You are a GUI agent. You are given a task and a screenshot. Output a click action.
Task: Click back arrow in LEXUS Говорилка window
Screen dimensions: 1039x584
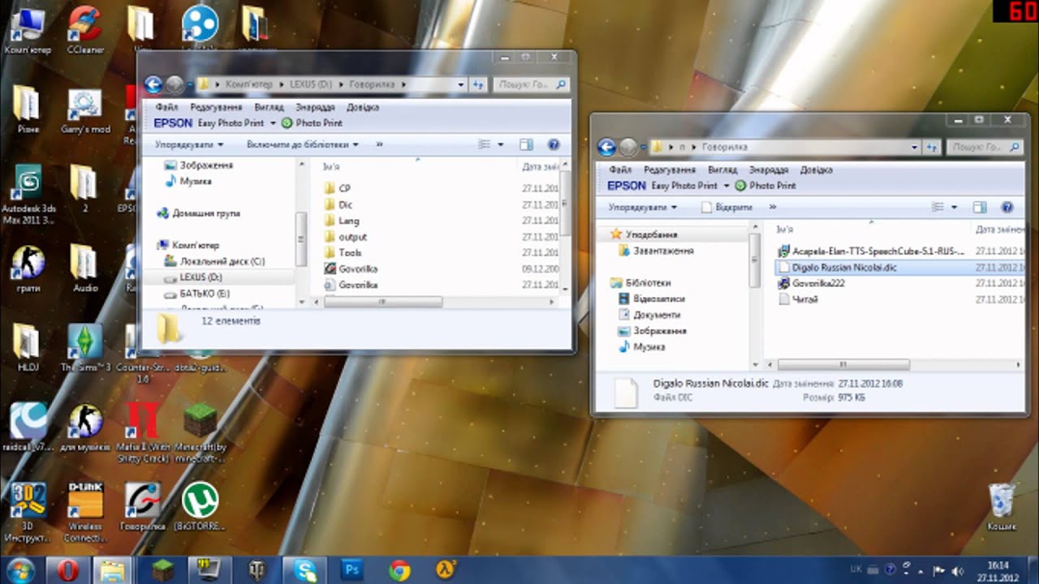(153, 84)
